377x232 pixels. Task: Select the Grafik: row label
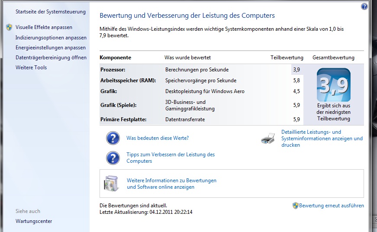pyautogui.click(x=109, y=91)
